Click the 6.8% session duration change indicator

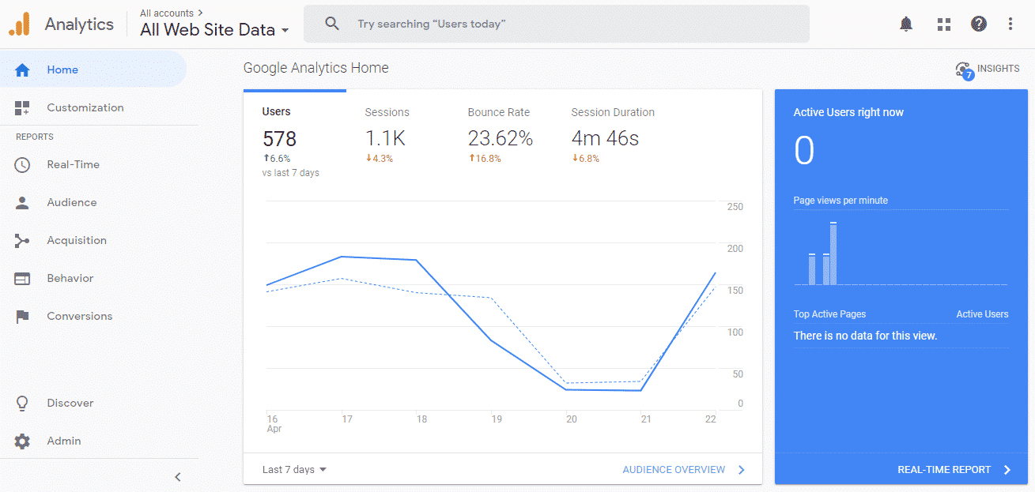pyautogui.click(x=585, y=158)
